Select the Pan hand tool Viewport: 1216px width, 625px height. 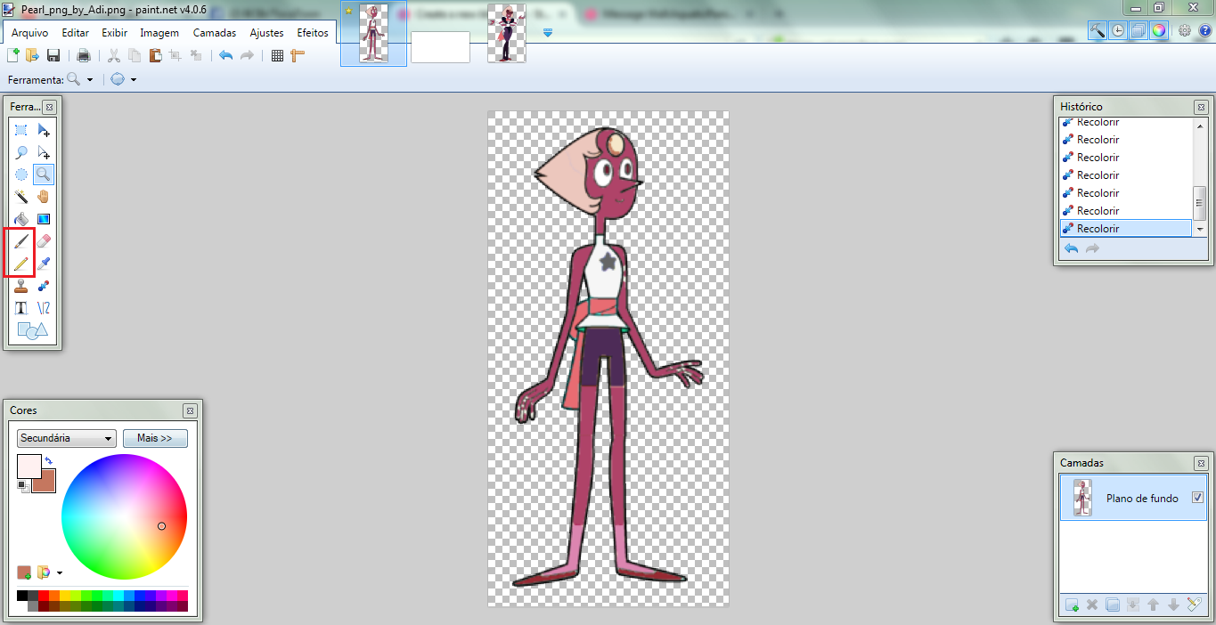[x=44, y=197]
